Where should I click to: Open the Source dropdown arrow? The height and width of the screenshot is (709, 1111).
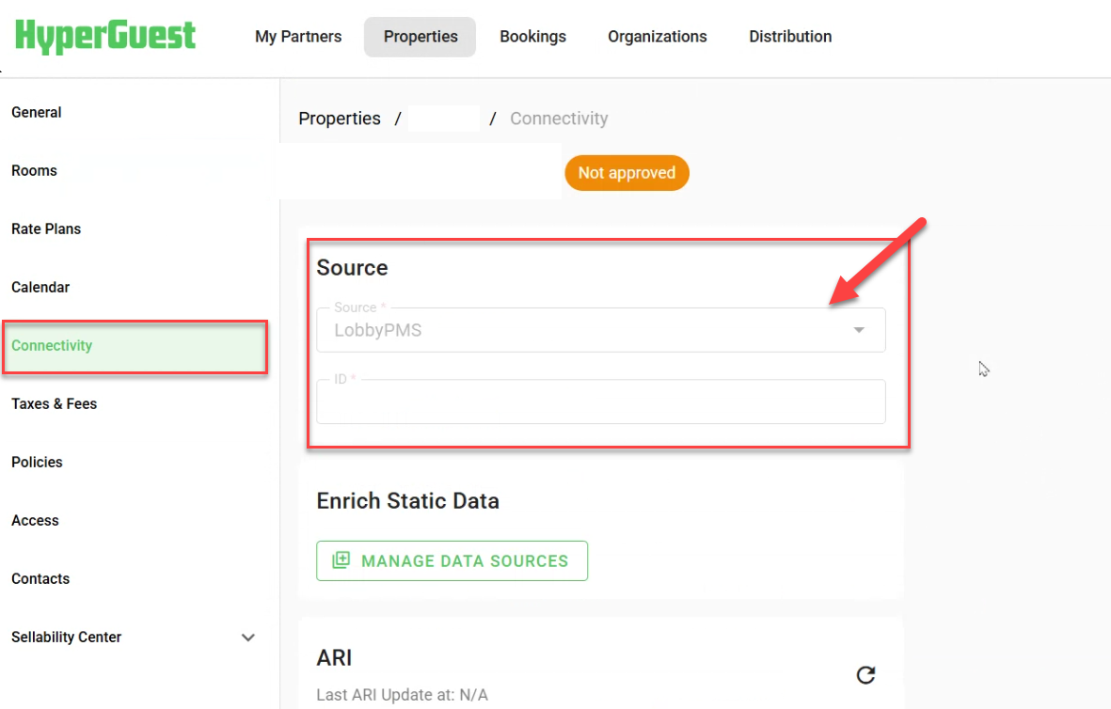[x=859, y=330]
